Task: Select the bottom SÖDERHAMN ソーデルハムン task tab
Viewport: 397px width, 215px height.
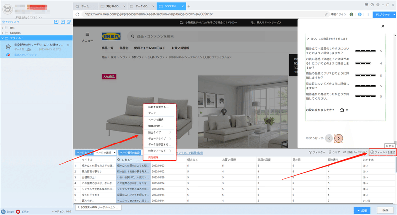Action: click(98, 207)
